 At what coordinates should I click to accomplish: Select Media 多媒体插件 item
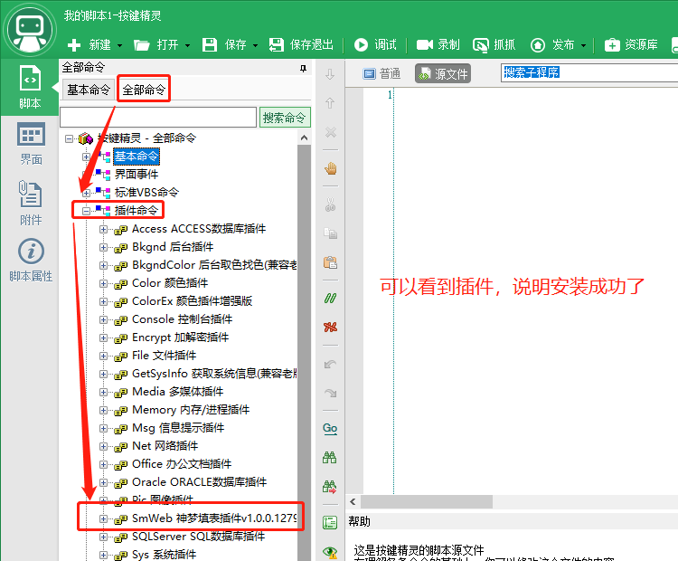[177, 391]
